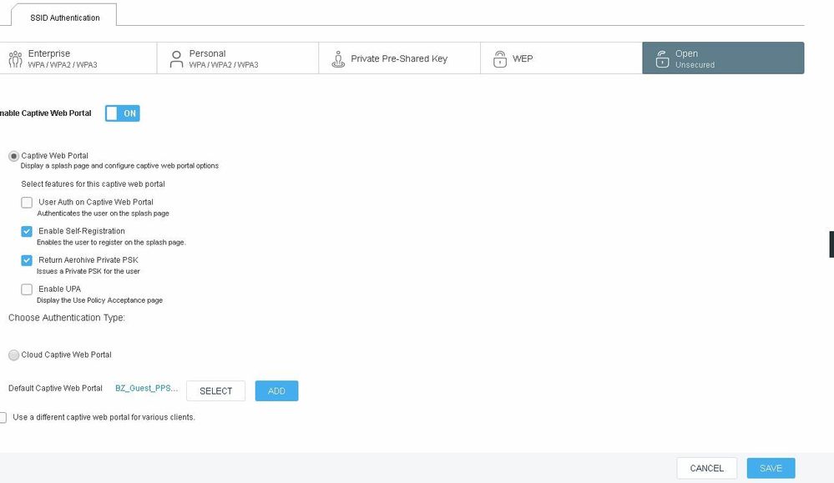
Task: Check use a different captive web portal
Action: 3,417
